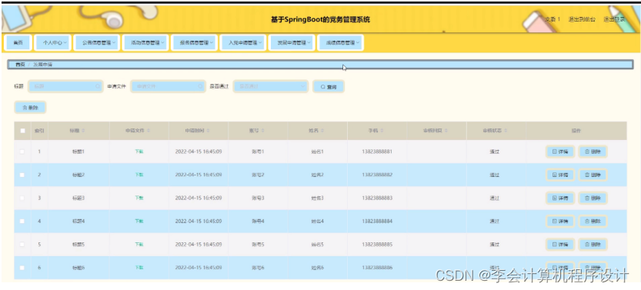Viewport: 641px width, 290px height.
Task: Open the 是否通过 filter dropdown
Action: [271, 86]
